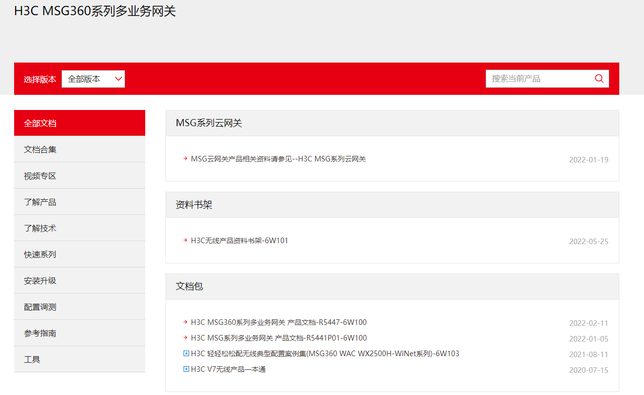Select the 全部文档 sidebar tab
The image size is (644, 395).
[80, 123]
